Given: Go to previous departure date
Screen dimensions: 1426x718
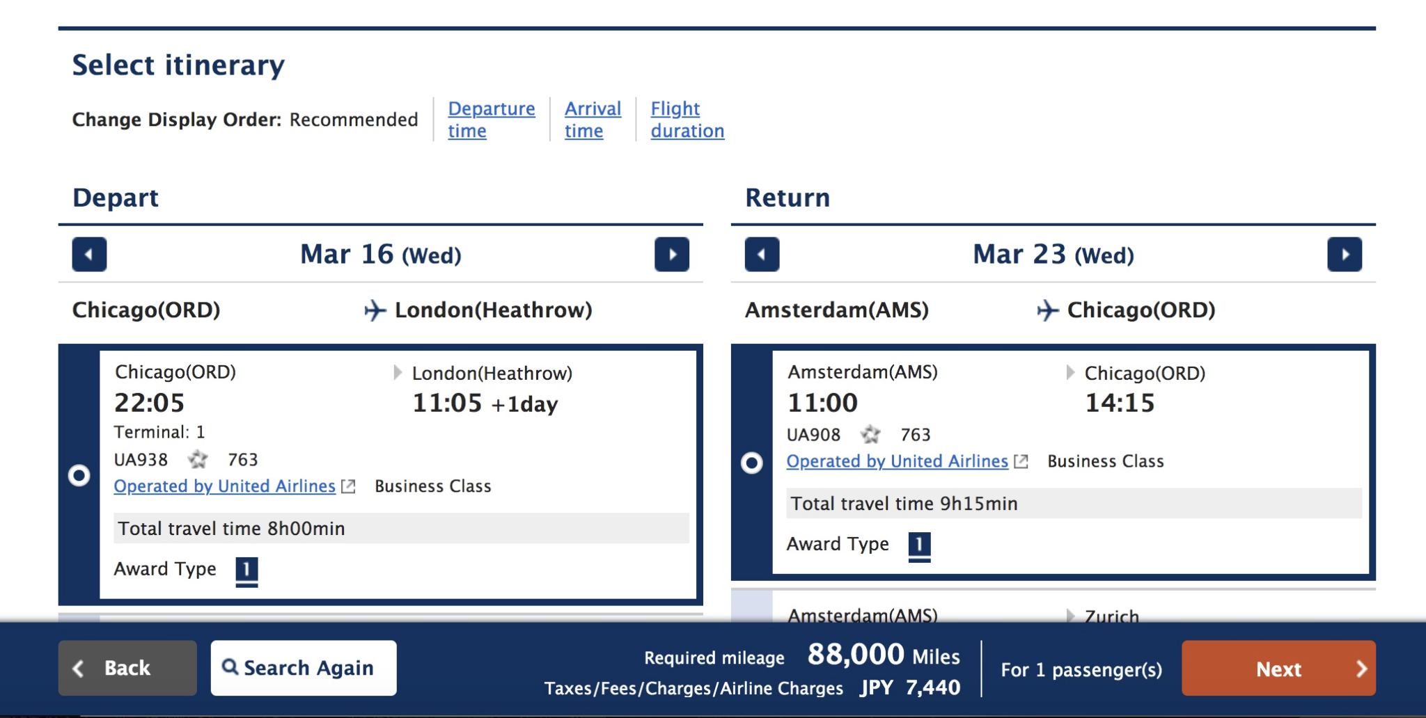Looking at the screenshot, I should 88,255.
